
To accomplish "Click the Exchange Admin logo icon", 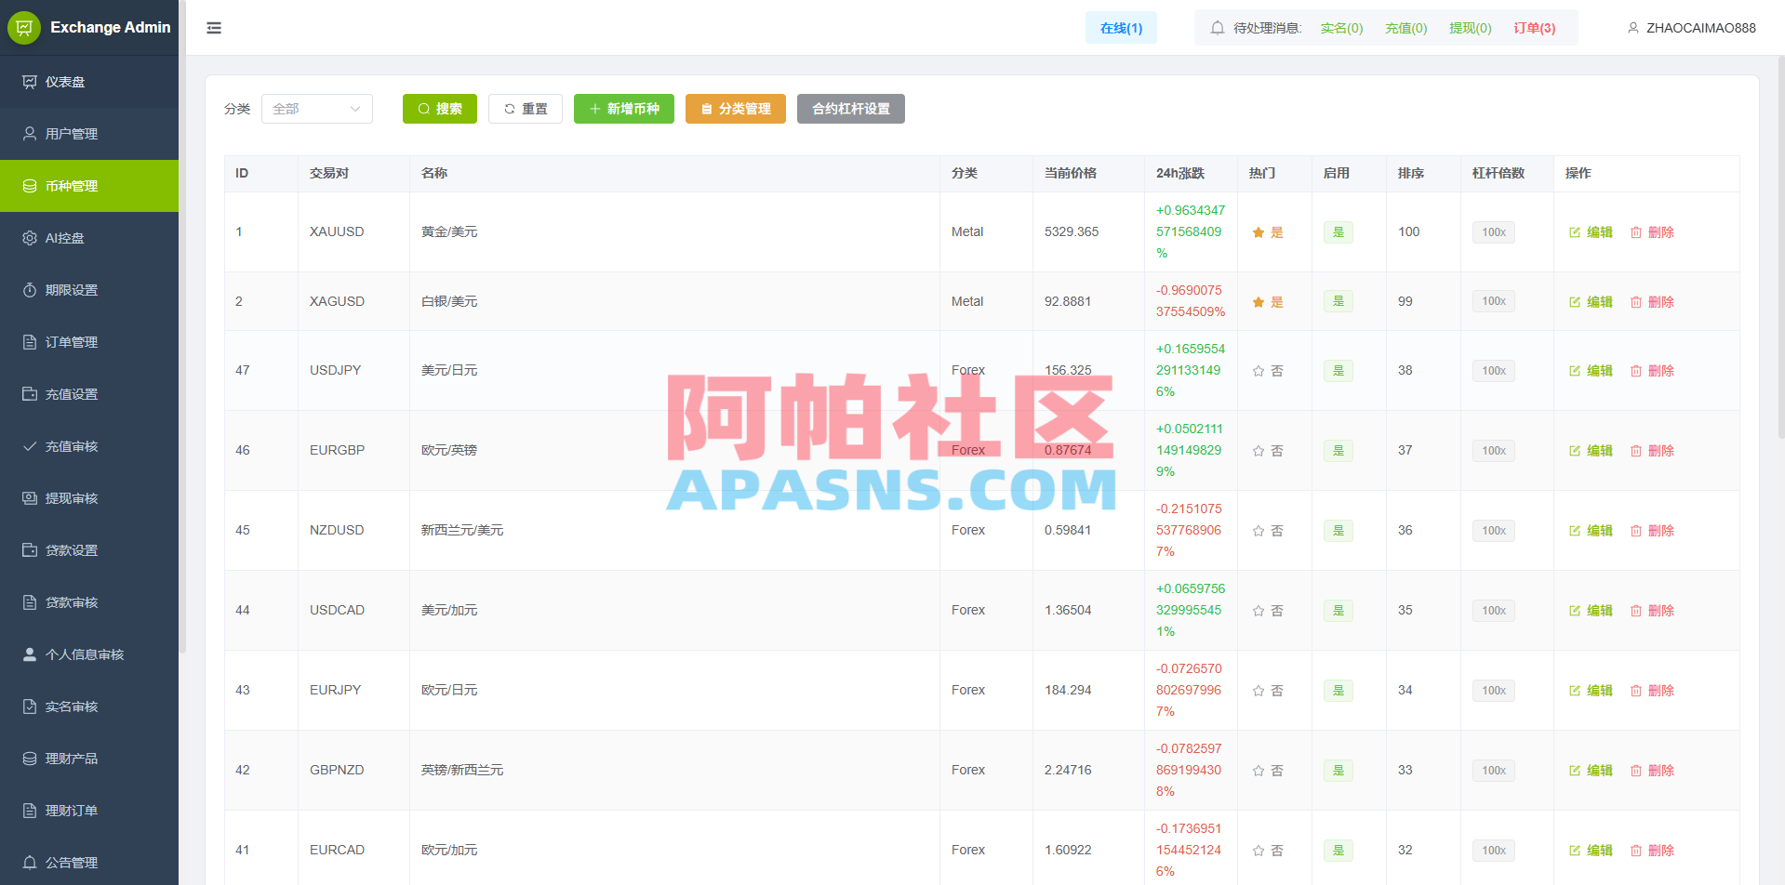I will coord(24,28).
